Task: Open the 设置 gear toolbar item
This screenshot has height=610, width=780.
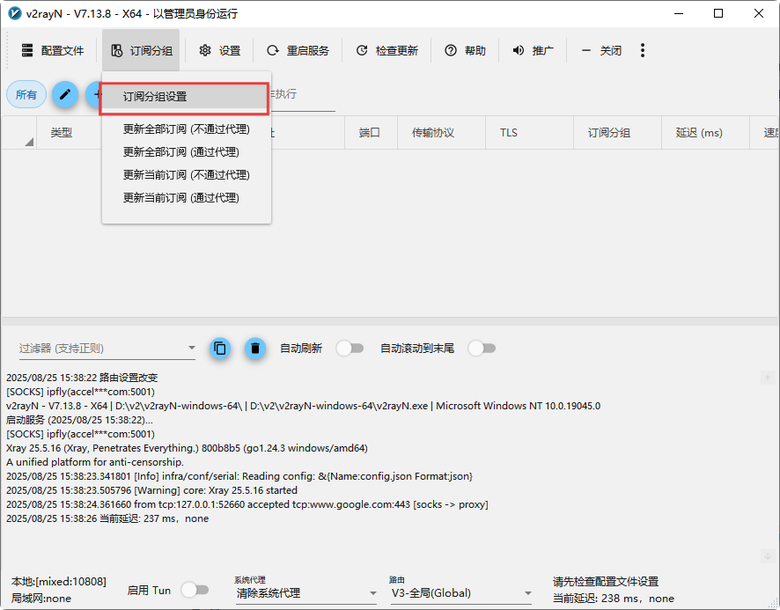Action: click(x=219, y=51)
